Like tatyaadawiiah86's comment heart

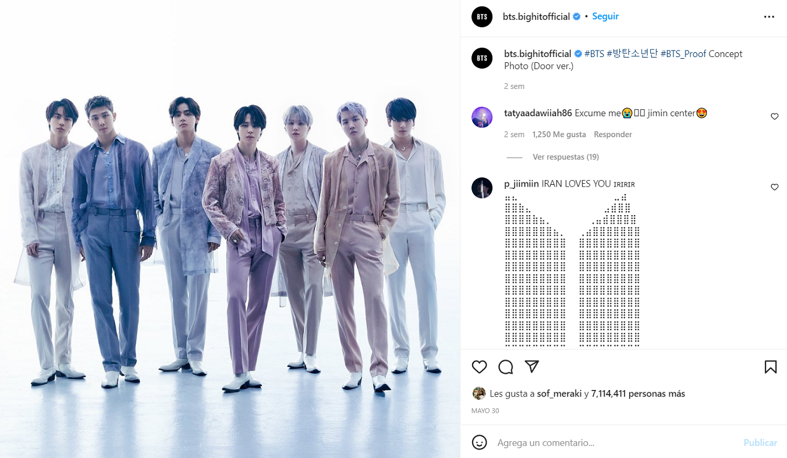click(775, 116)
